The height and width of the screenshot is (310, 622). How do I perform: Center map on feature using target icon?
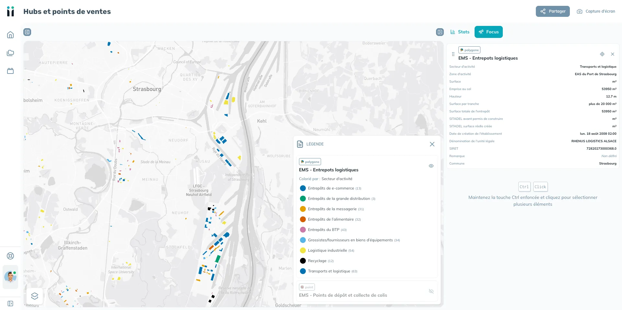point(602,54)
